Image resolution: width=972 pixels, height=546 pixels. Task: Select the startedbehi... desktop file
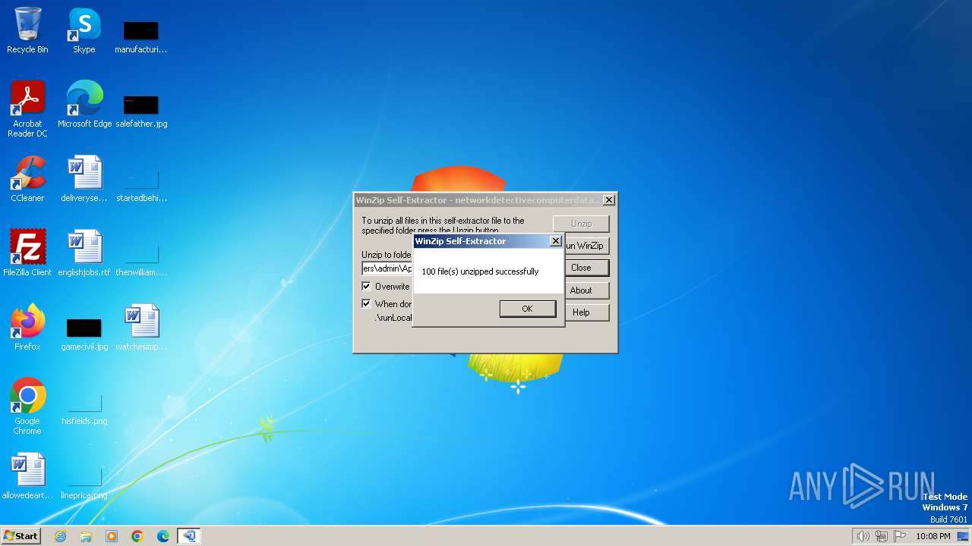pos(141,184)
